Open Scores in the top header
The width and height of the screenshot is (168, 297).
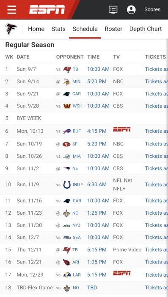click(x=152, y=9)
